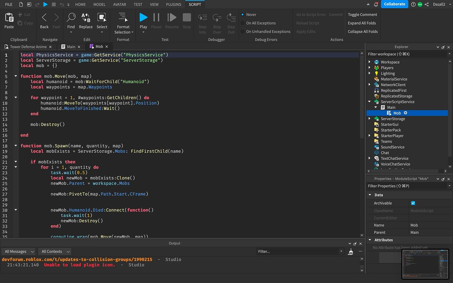Click the Collaborate button
This screenshot has width=453, height=283.
(395, 4)
